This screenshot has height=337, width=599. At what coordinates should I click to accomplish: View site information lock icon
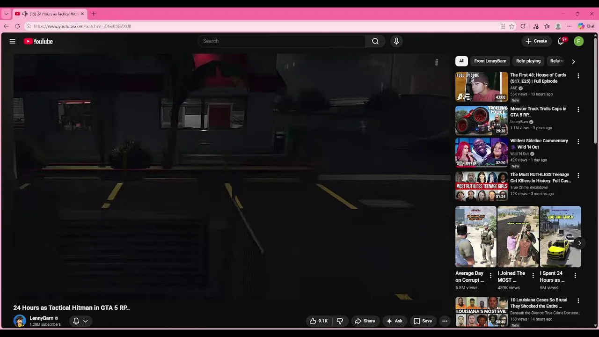tap(29, 26)
